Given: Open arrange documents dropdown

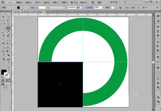Looking at the screenshot, I should 100,2.
